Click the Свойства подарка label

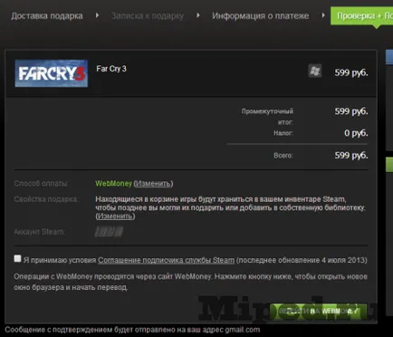click(x=46, y=199)
